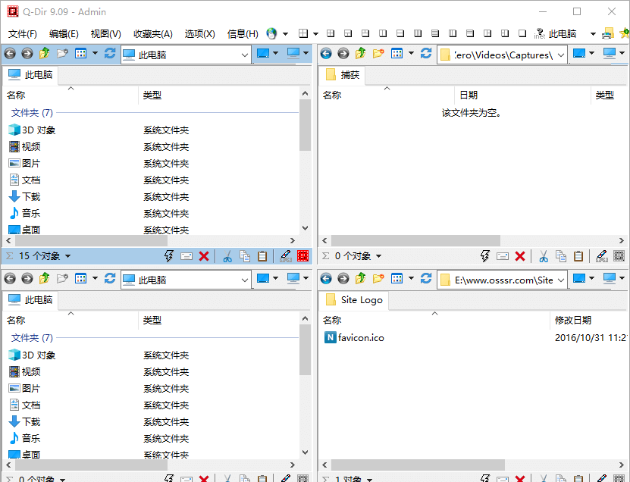This screenshot has height=482, width=630.
Task: Select the 捕获 tab
Action: 343,75
